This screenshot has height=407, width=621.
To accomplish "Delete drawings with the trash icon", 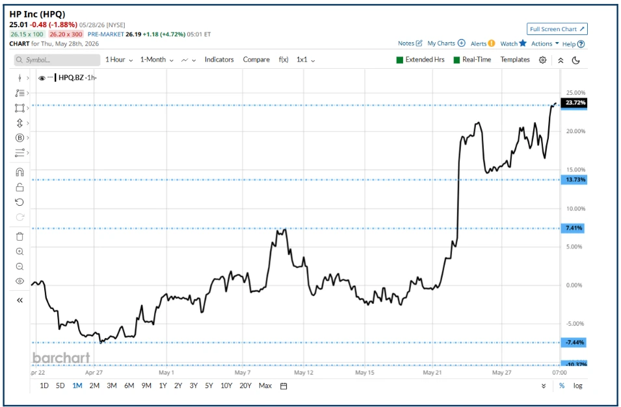I will click(20, 236).
